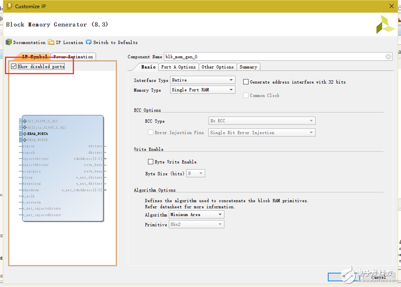401x287 pixels.
Task: Check Generate address interface with 32 bits
Action: coord(246,82)
